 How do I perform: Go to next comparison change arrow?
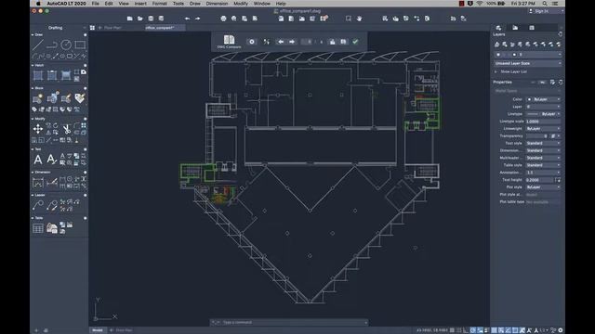pos(292,42)
